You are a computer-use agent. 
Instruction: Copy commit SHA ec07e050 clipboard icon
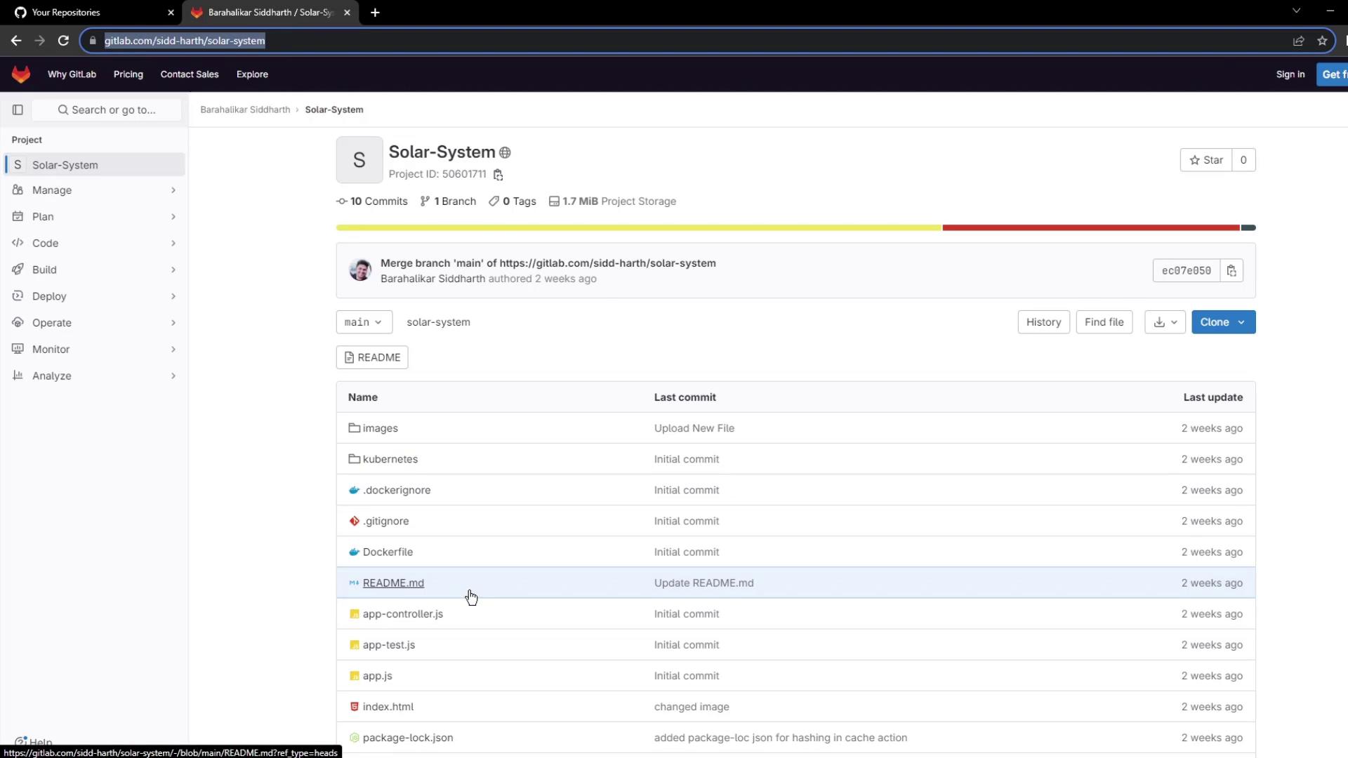pyautogui.click(x=1231, y=271)
